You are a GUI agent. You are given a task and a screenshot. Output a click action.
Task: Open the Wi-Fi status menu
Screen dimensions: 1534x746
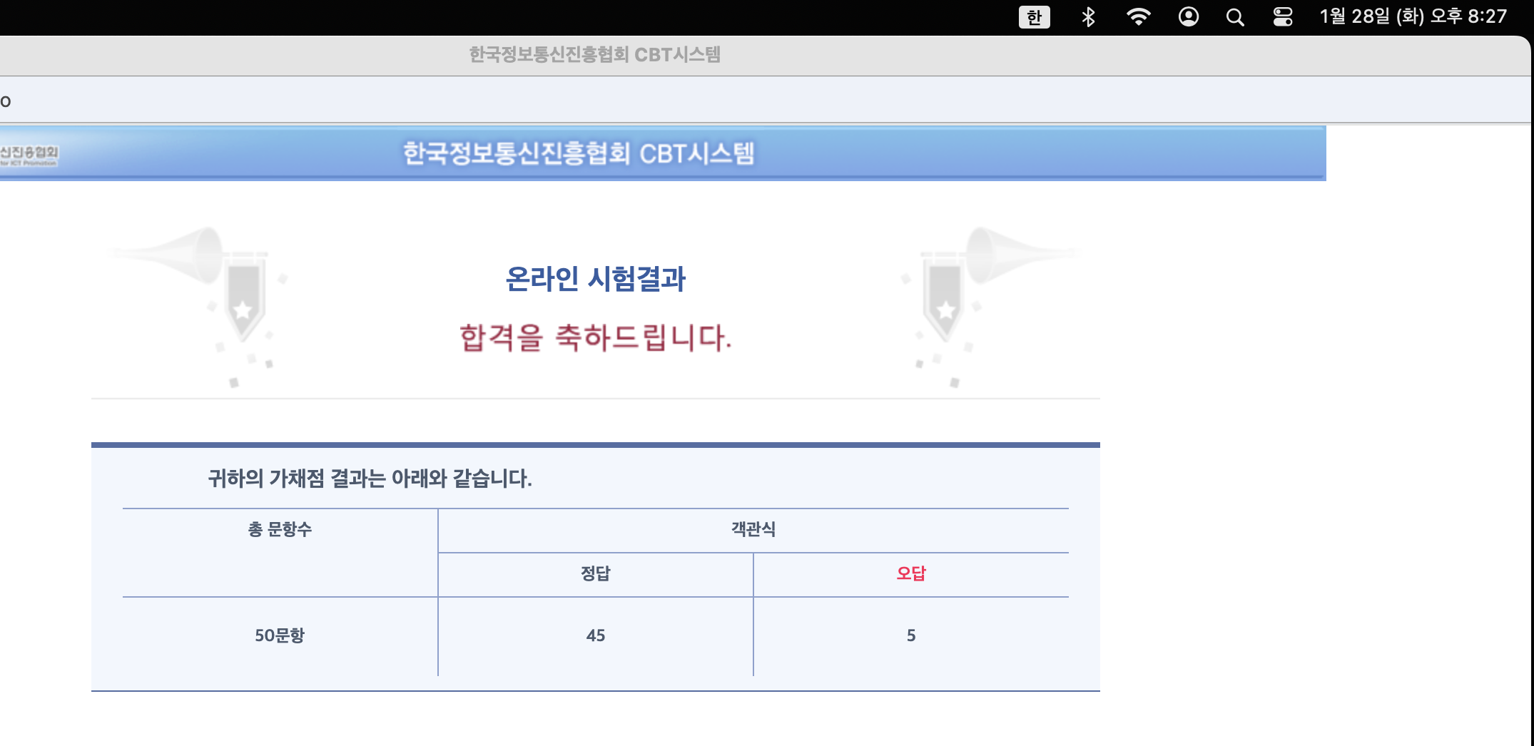point(1138,16)
